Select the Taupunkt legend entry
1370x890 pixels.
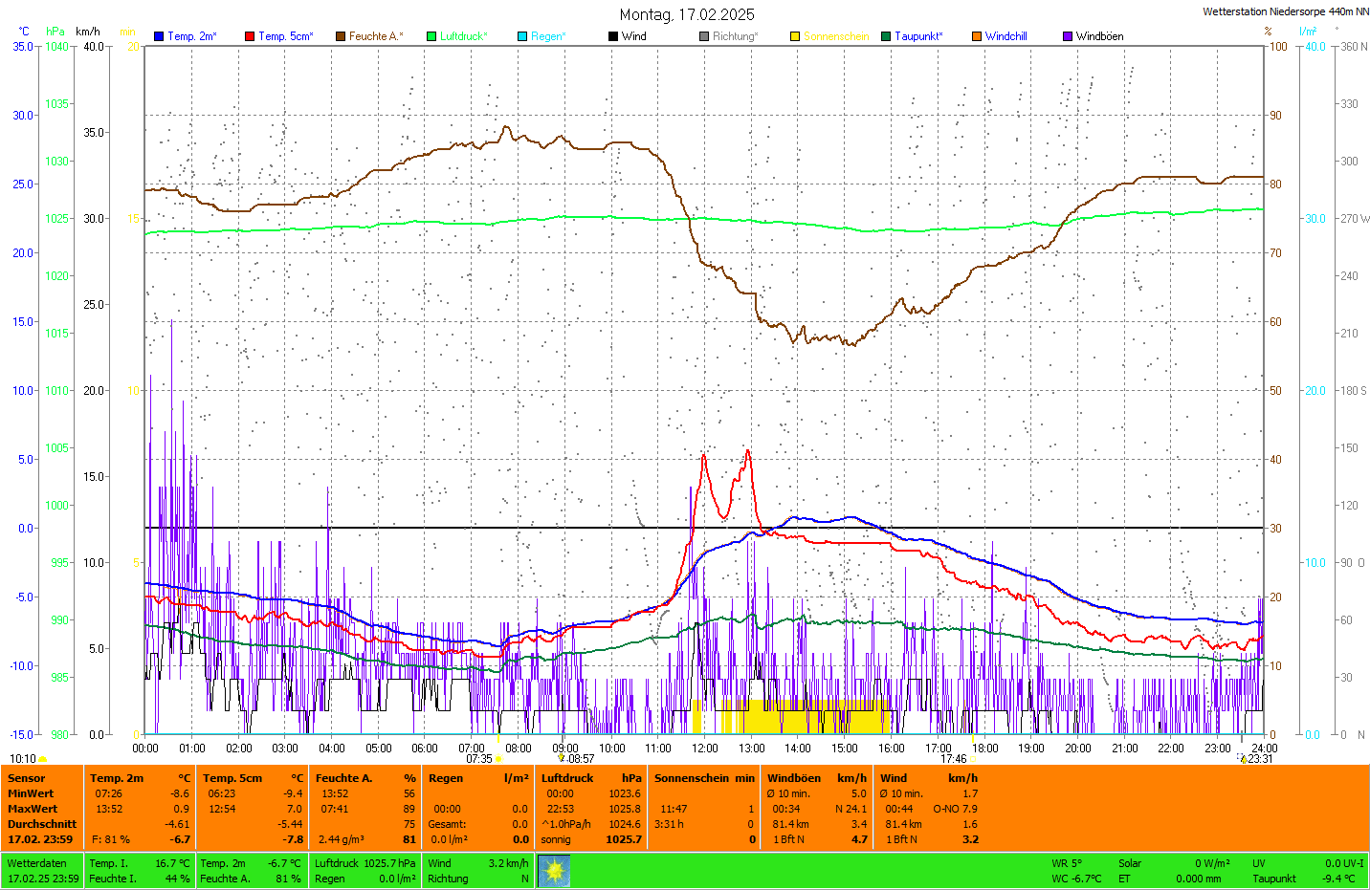click(x=918, y=36)
